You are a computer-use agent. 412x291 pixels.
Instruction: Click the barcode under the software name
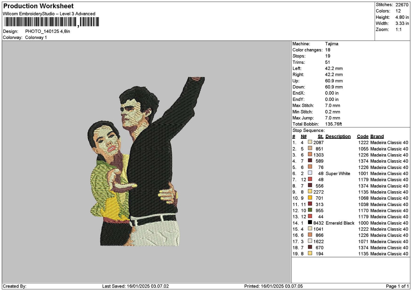pyautogui.click(x=51, y=22)
